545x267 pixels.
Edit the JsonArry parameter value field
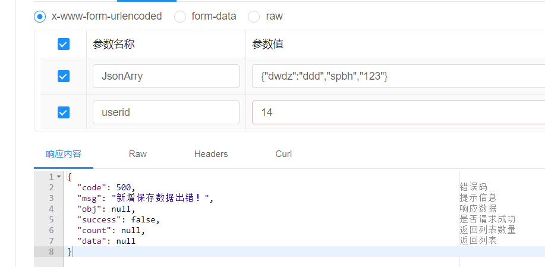398,76
